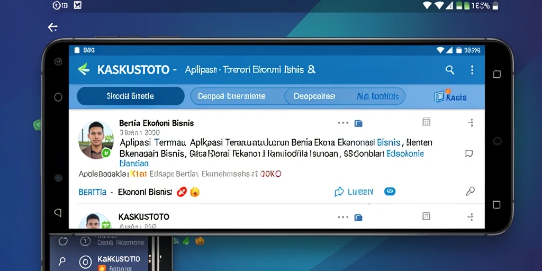Tap the battery indicator in top status bar
This screenshot has height=271, width=542.
pos(495,5)
